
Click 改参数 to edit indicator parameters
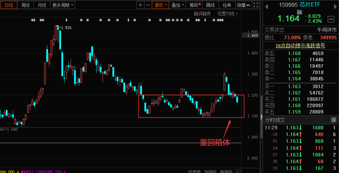coord(194,171)
